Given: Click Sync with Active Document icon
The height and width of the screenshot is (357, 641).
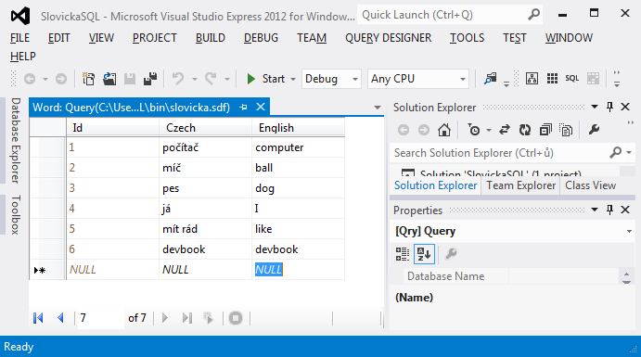Looking at the screenshot, I should coord(505,131).
